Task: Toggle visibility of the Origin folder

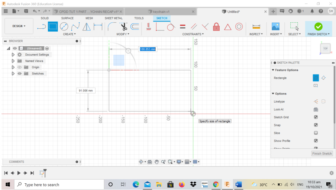Action: point(19,67)
